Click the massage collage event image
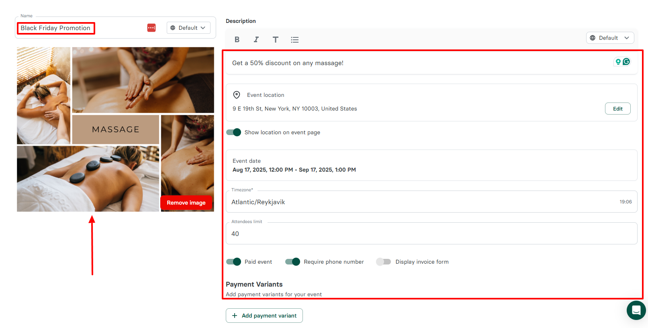648x328 pixels. 115,129
